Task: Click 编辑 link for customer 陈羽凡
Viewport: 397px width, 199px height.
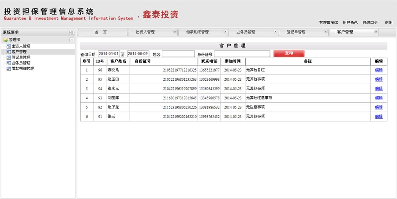Action: click(378, 70)
